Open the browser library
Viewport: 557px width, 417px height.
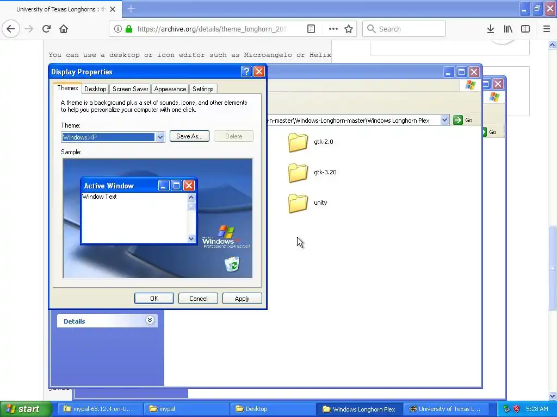(508, 29)
